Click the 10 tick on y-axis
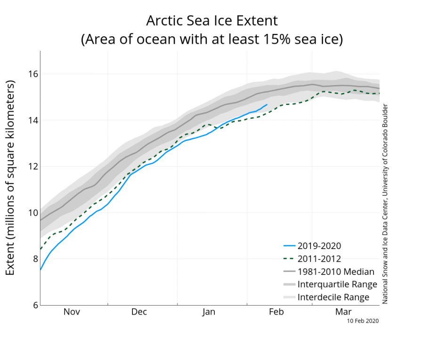 click(x=33, y=213)
